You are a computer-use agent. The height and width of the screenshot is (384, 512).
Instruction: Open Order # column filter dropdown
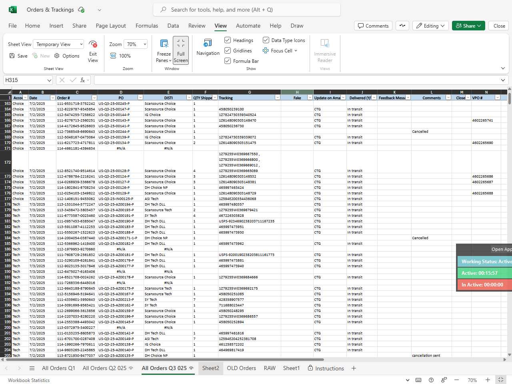coord(94,98)
